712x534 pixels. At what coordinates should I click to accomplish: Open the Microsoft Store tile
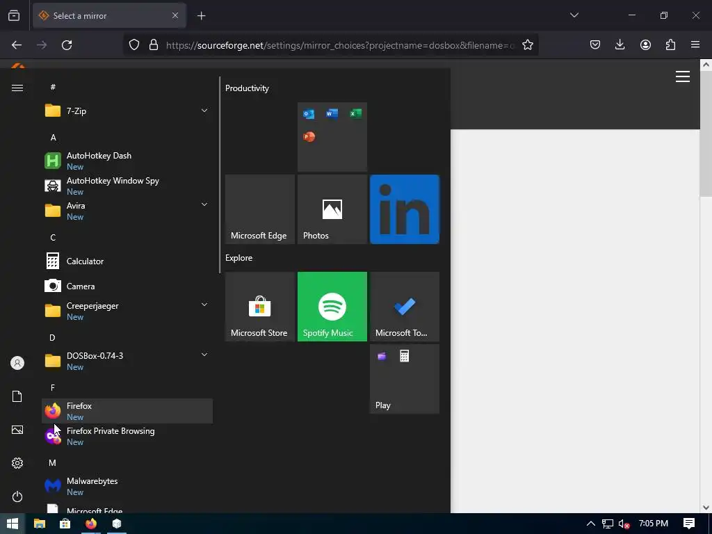(x=260, y=307)
